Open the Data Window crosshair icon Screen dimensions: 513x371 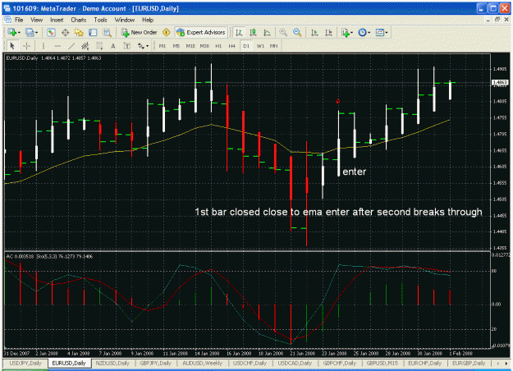(65, 32)
